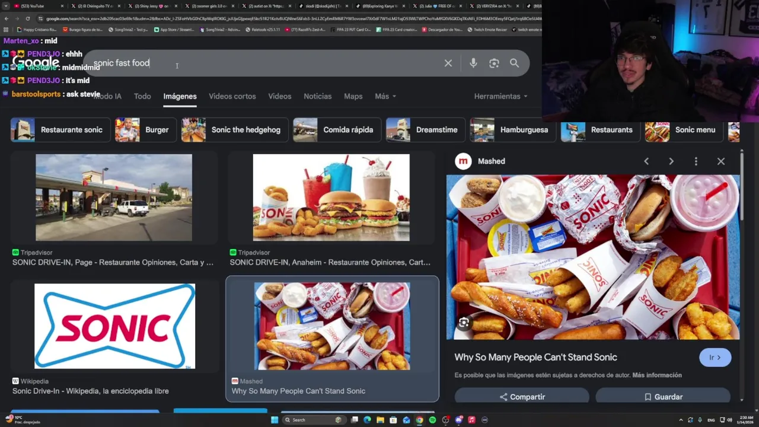Switch to the Videos cortos tab
This screenshot has width=759, height=427.
[x=232, y=96]
